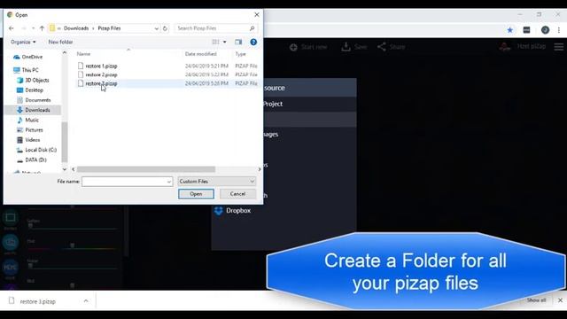Select the restore 2.pizap file icon

(x=81, y=74)
